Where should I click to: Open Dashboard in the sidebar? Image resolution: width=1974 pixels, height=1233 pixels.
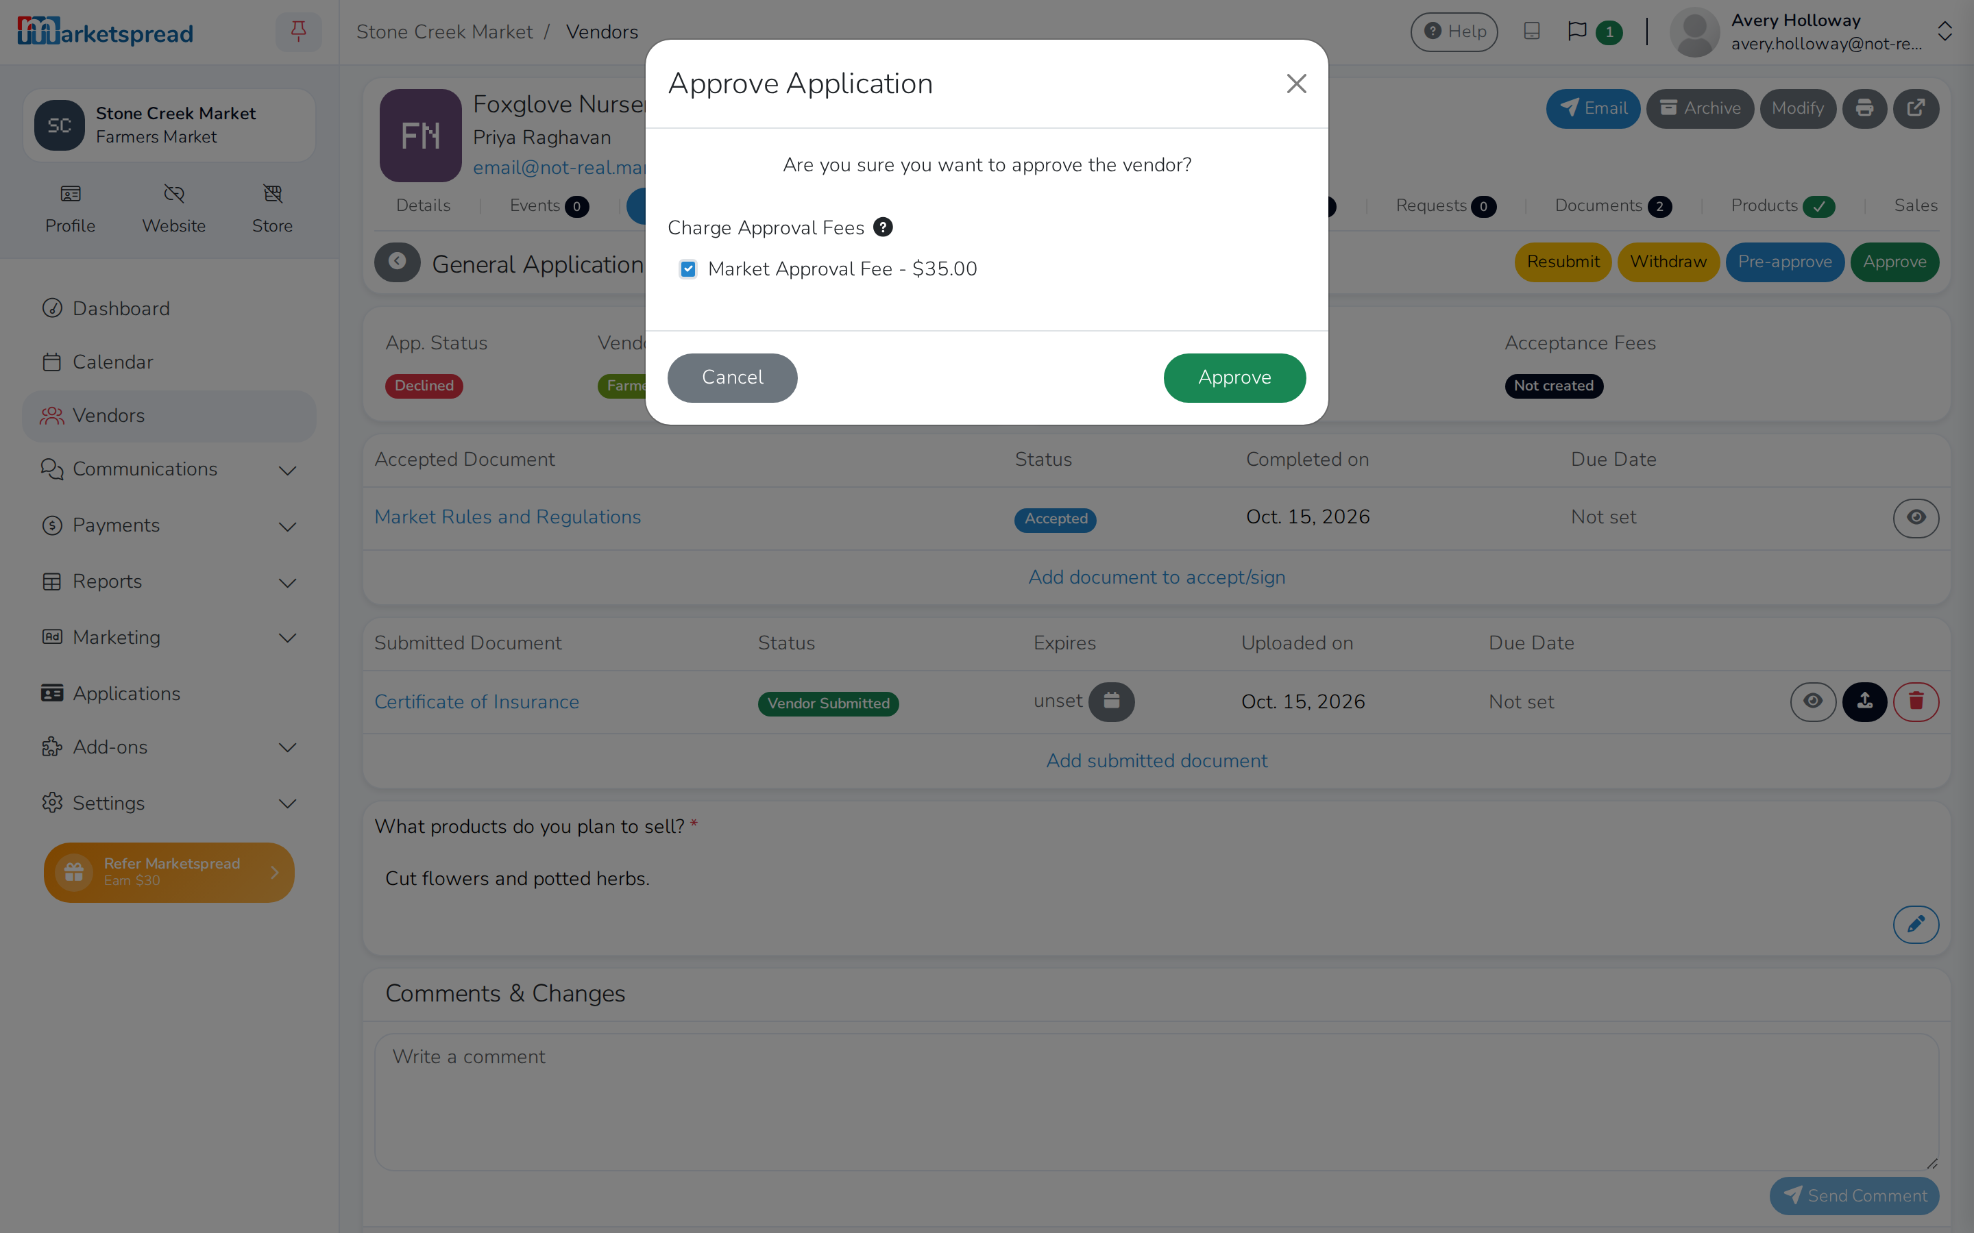point(169,308)
